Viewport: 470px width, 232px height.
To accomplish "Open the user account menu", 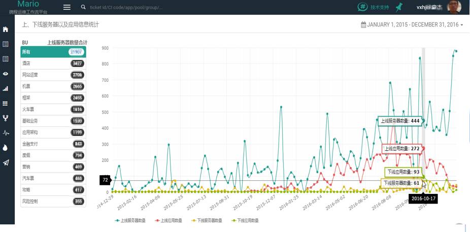I will point(439,7).
